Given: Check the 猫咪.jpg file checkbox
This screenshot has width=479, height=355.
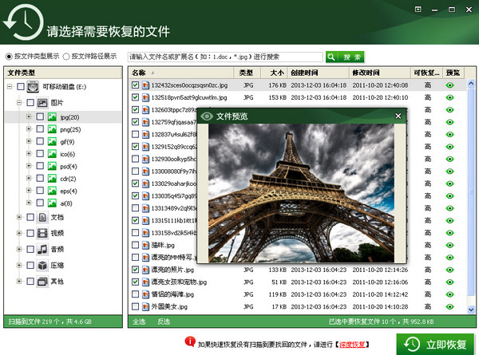Looking at the screenshot, I should [135, 246].
